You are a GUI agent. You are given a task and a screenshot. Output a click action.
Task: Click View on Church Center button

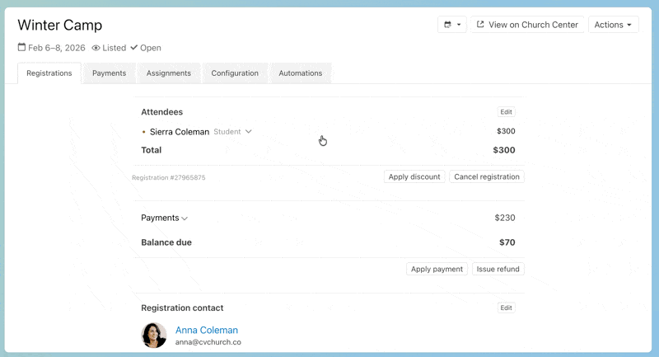pos(527,25)
